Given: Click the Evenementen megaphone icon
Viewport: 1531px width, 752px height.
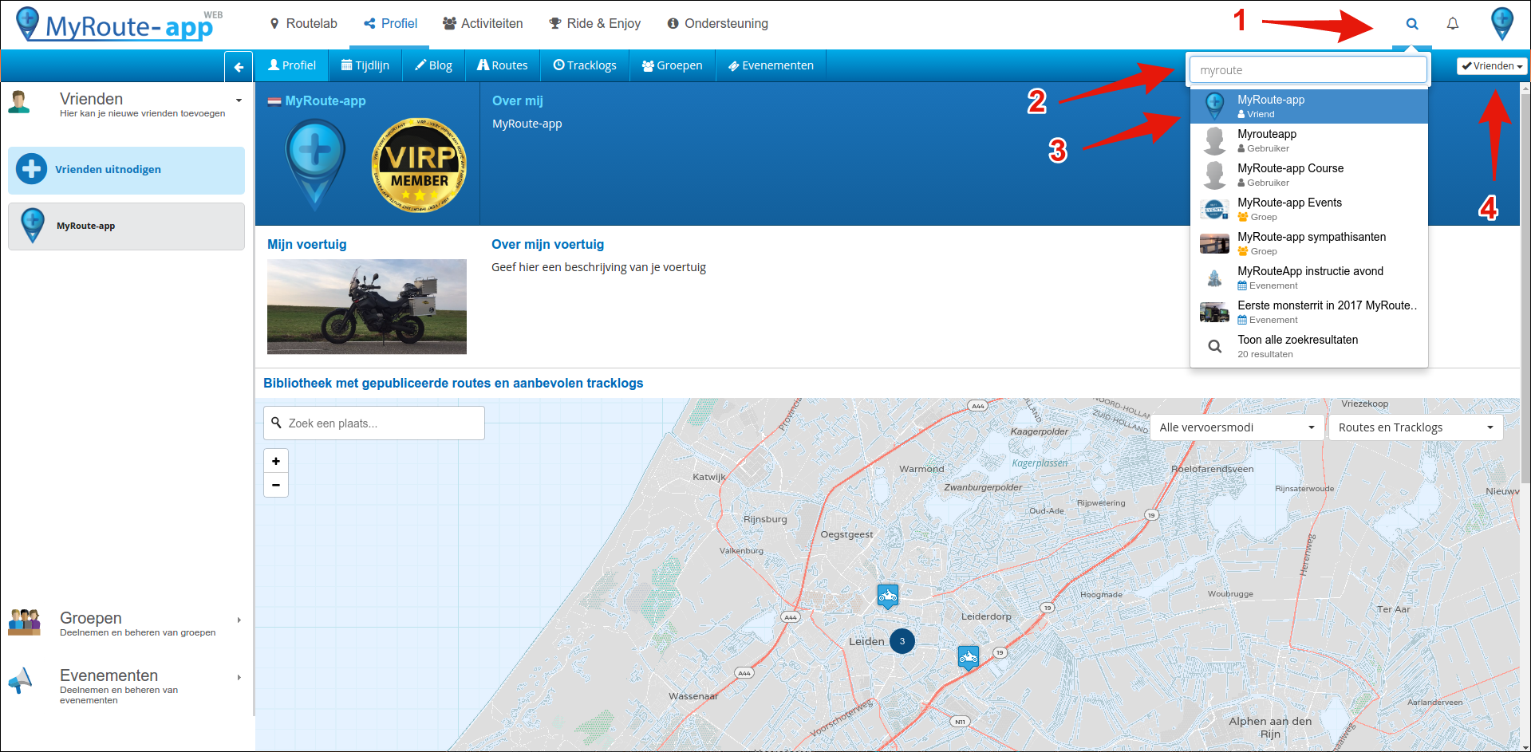Looking at the screenshot, I should point(21,680).
